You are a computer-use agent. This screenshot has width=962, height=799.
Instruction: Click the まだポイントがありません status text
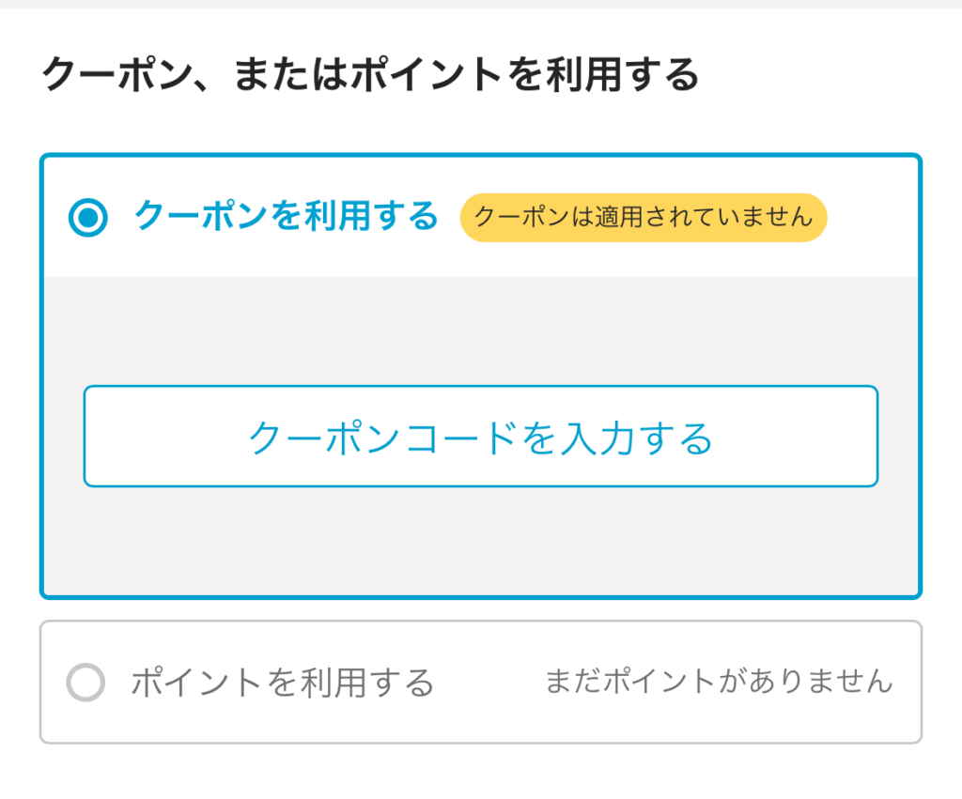coord(719,682)
